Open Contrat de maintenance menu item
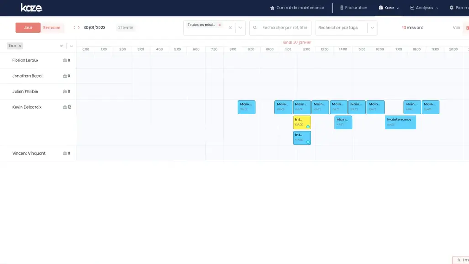Screen dimensions: 469x264 point(297,8)
